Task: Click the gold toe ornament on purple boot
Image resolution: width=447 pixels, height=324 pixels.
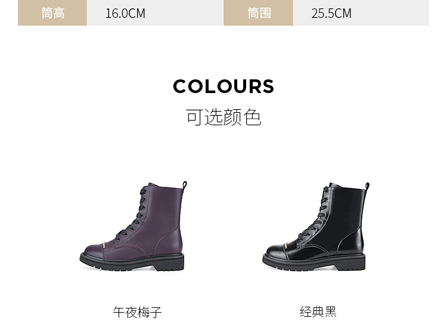Action: pyautogui.click(x=104, y=245)
